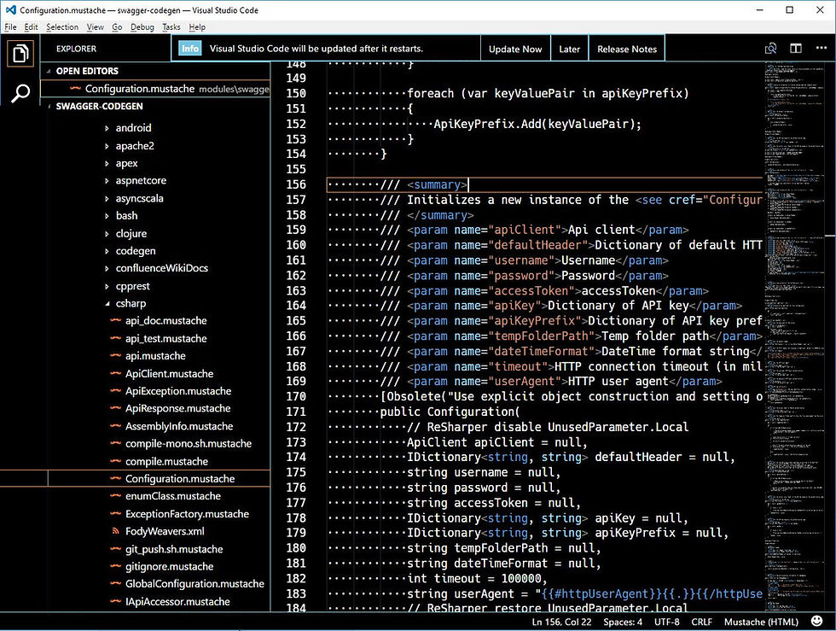Click the VS Code logo in title bar
Viewport: 836px width, 631px height.
click(10, 9)
